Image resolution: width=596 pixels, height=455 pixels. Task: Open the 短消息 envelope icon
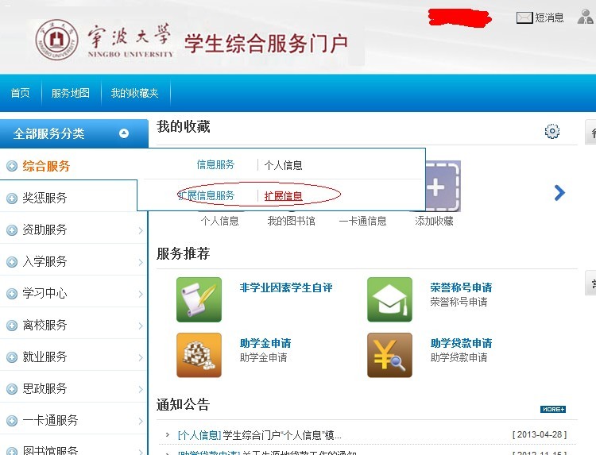(524, 17)
